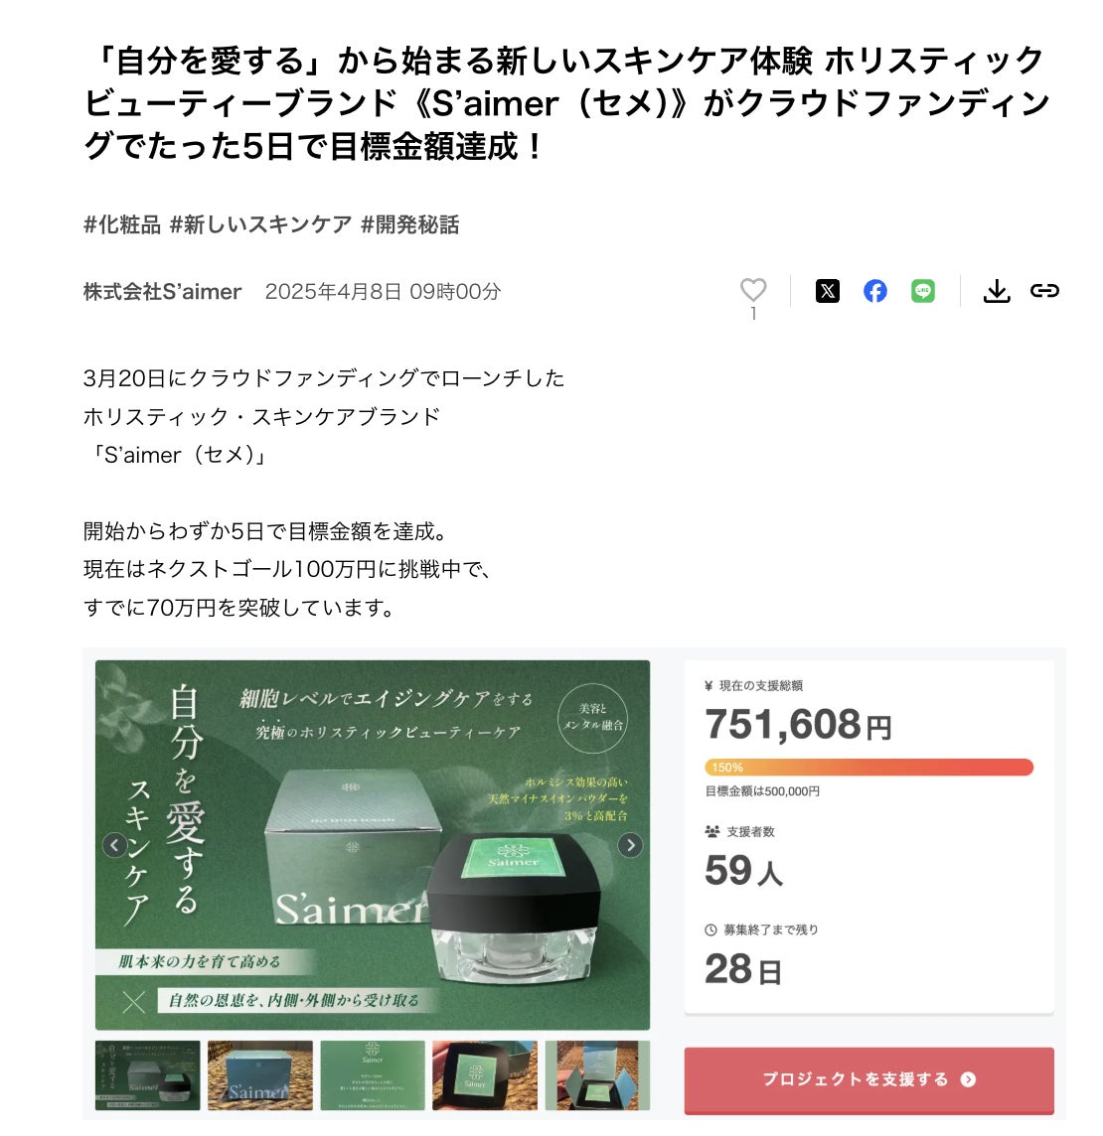The width and height of the screenshot is (1103, 1136).
Task: Share the article on Facebook
Action: pyautogui.click(x=875, y=291)
